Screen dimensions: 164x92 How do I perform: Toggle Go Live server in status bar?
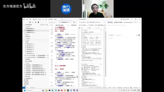click(x=126, y=88)
